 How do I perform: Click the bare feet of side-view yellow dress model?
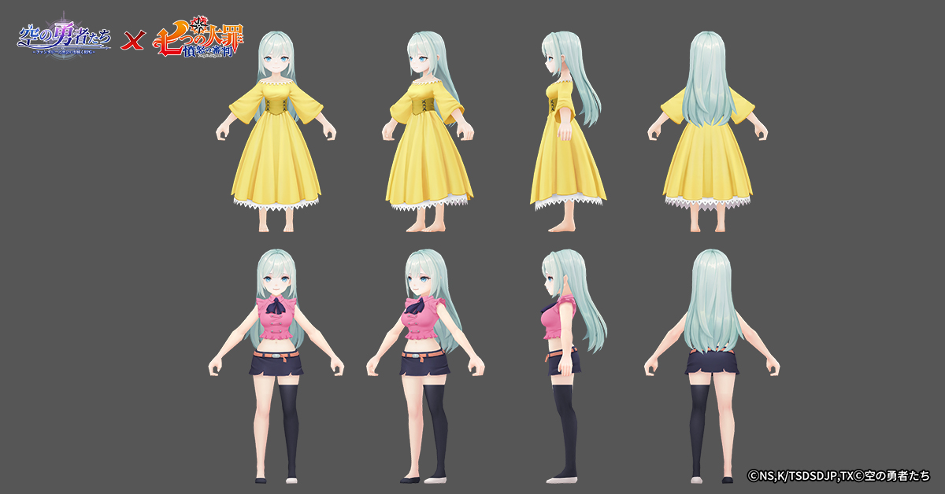click(x=561, y=227)
